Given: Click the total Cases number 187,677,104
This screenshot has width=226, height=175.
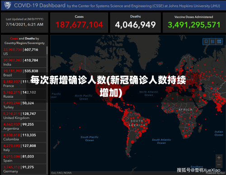Looking at the screenshot, I should pos(79,25).
